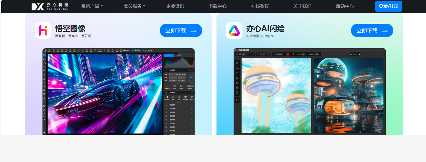426x162 pixels.
Task: Select the brush tool in AI闪绘 preview
Action: [x=237, y=63]
